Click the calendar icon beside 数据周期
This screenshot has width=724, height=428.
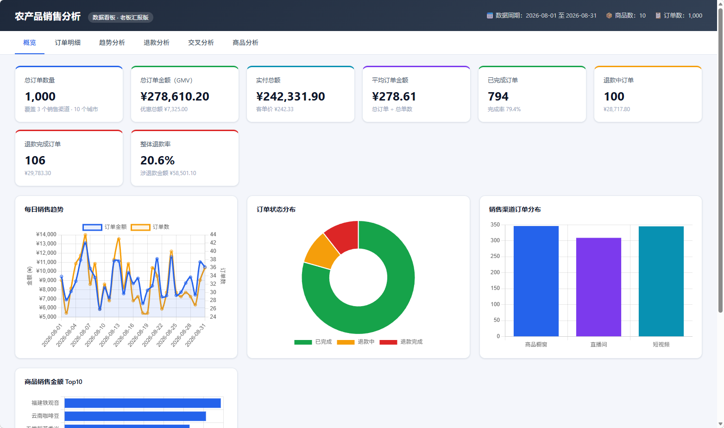click(x=490, y=16)
